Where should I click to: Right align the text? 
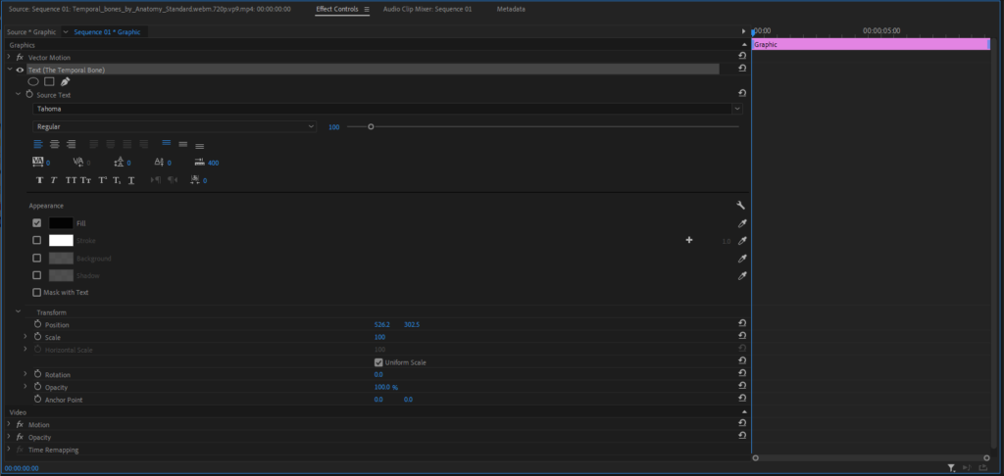click(x=71, y=144)
